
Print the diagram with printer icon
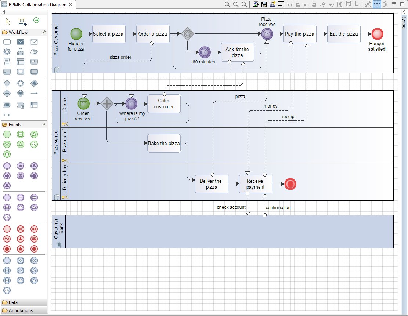256,4
